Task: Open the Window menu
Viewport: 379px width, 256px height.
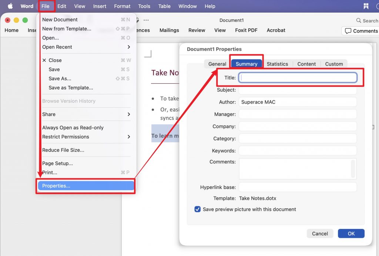Action: 188,6
